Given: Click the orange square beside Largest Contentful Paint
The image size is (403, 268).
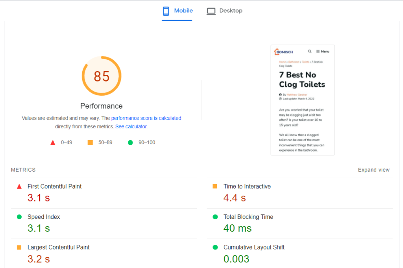Looking at the screenshot, I should point(19,248).
